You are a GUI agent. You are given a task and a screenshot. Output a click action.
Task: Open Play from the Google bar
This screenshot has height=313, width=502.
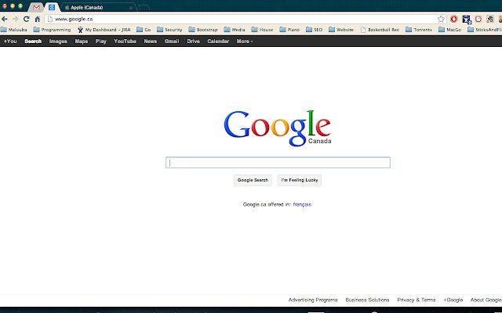pos(101,41)
